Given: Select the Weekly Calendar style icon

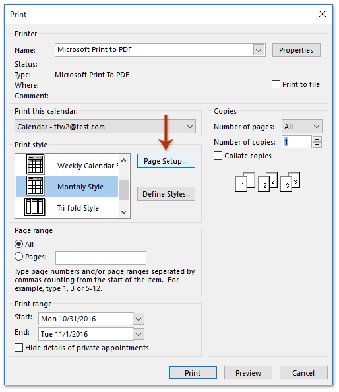Looking at the screenshot, I should point(36,164).
